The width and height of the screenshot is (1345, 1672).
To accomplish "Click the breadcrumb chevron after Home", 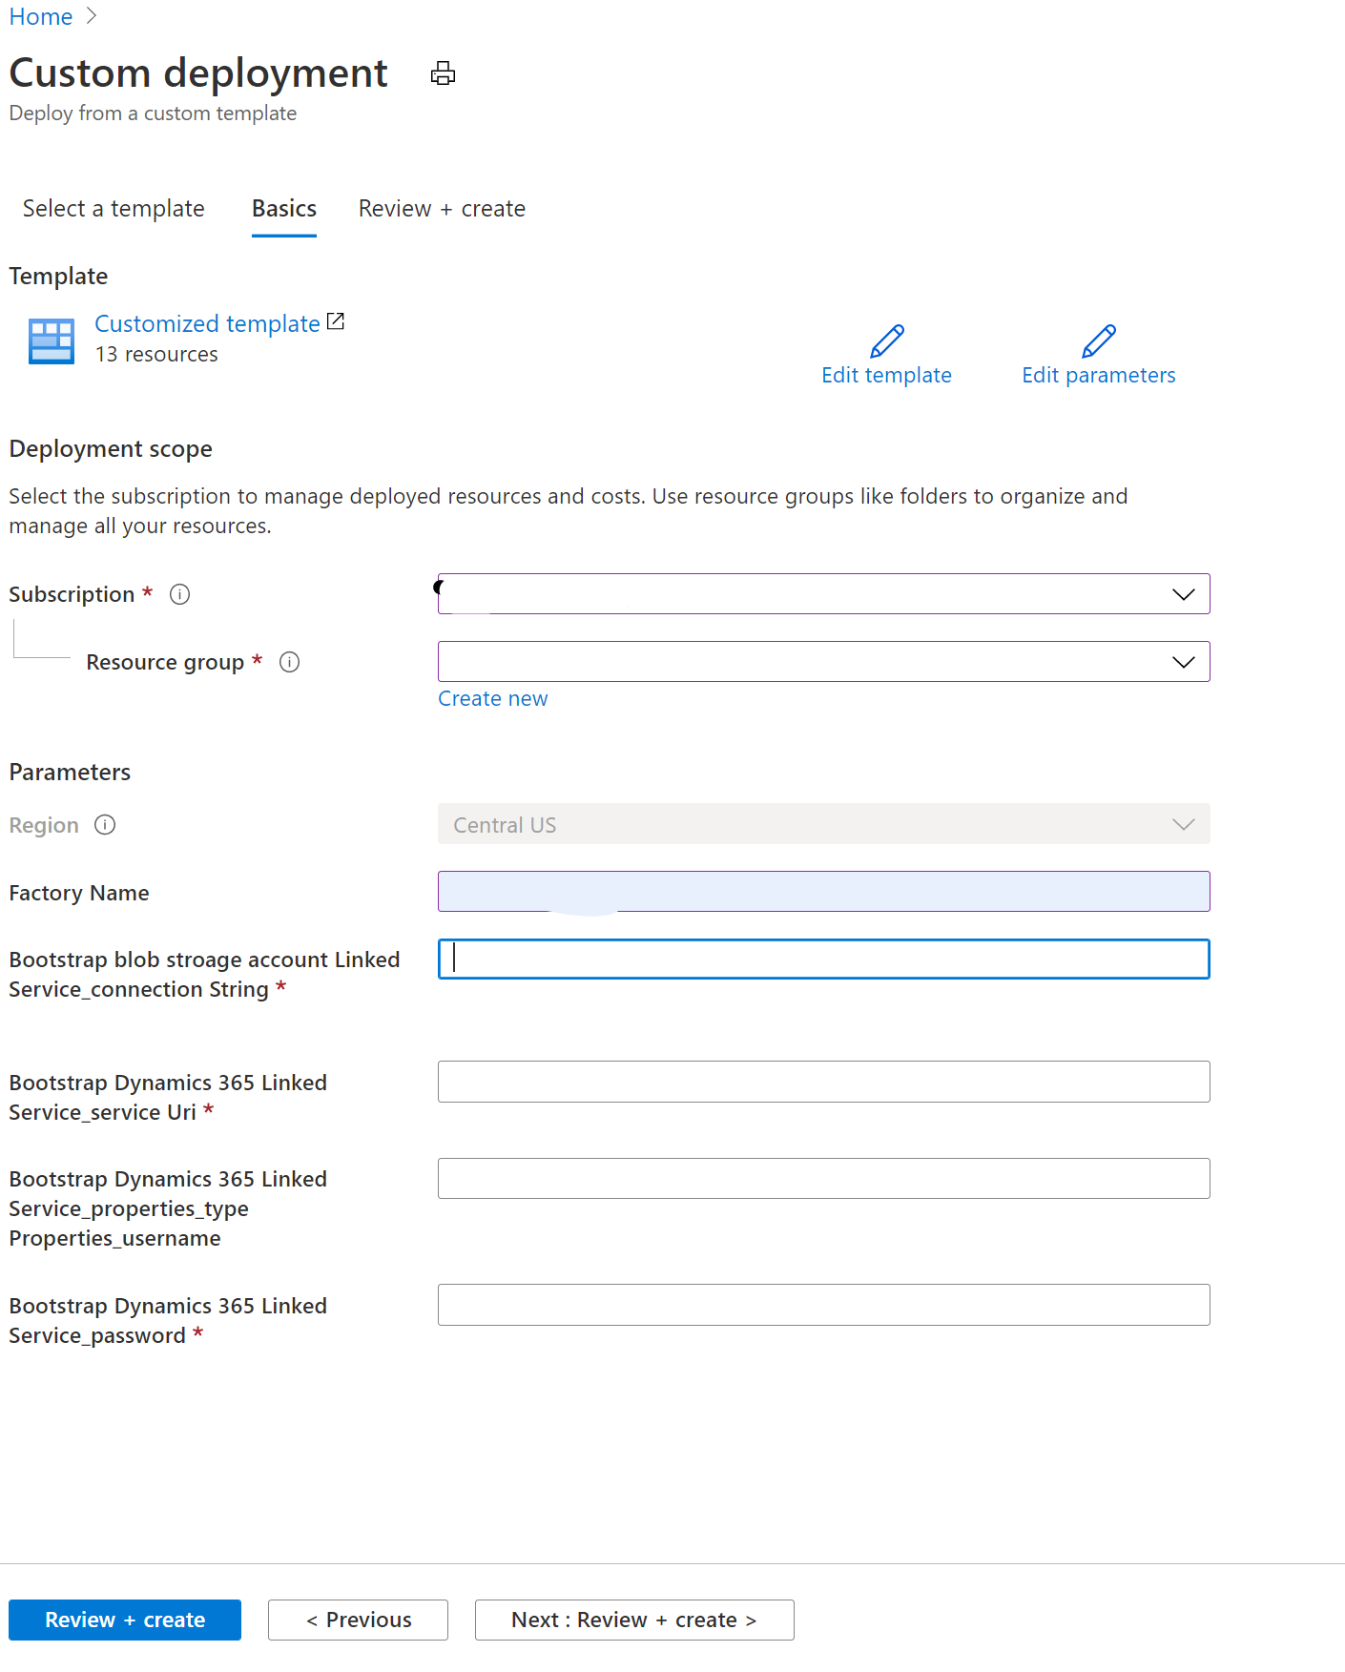I will point(92,16).
